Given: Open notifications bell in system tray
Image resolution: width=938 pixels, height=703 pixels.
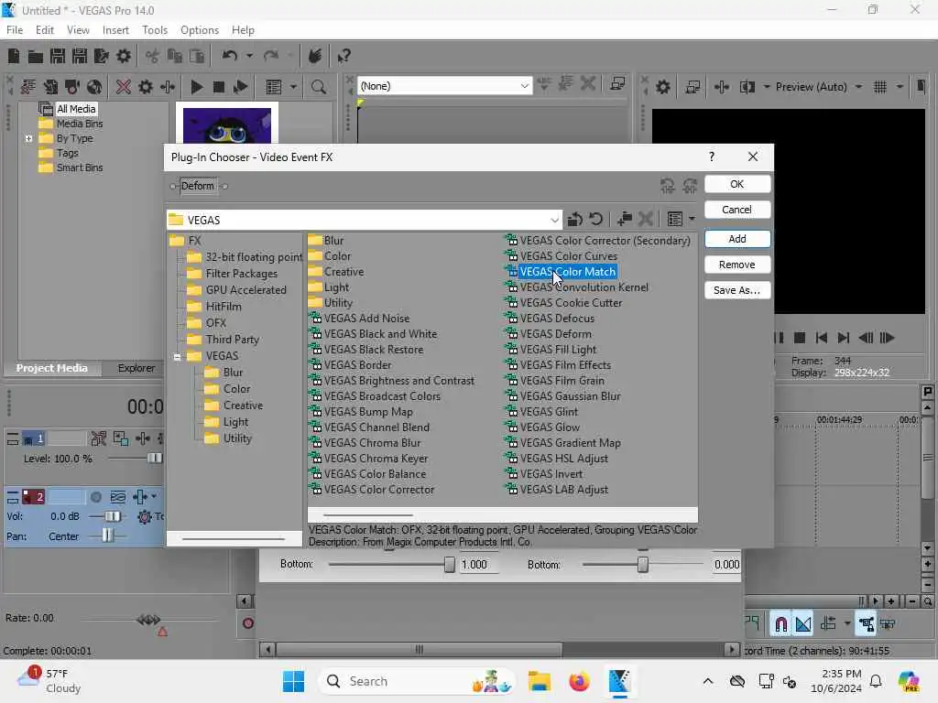Looking at the screenshot, I should pos(876,681).
